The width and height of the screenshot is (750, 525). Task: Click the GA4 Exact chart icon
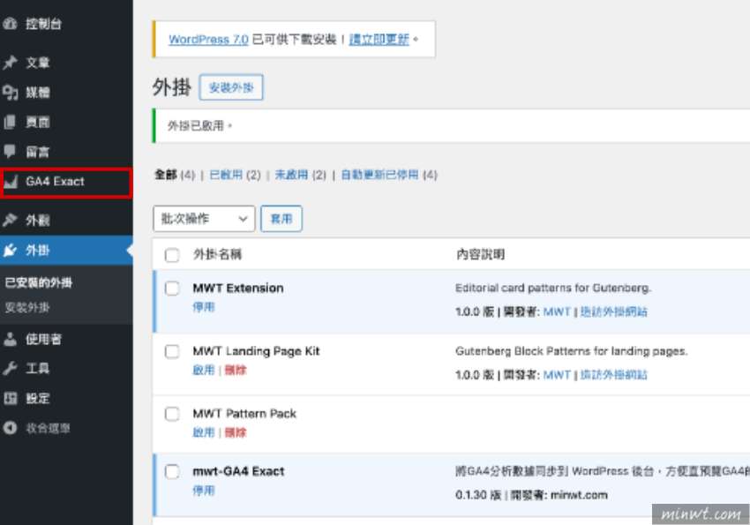(11, 182)
